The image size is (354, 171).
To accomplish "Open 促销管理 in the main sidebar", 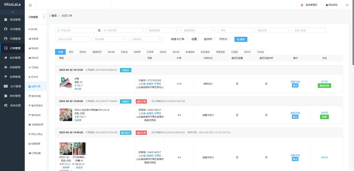I will pos(12,67).
